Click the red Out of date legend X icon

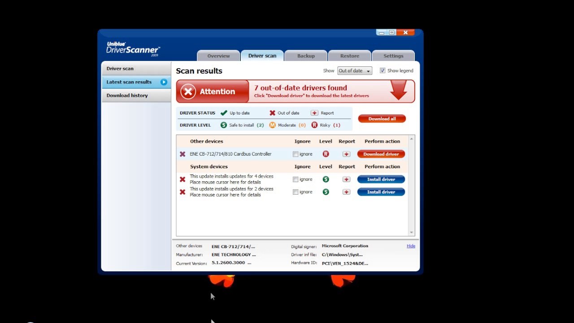272,113
